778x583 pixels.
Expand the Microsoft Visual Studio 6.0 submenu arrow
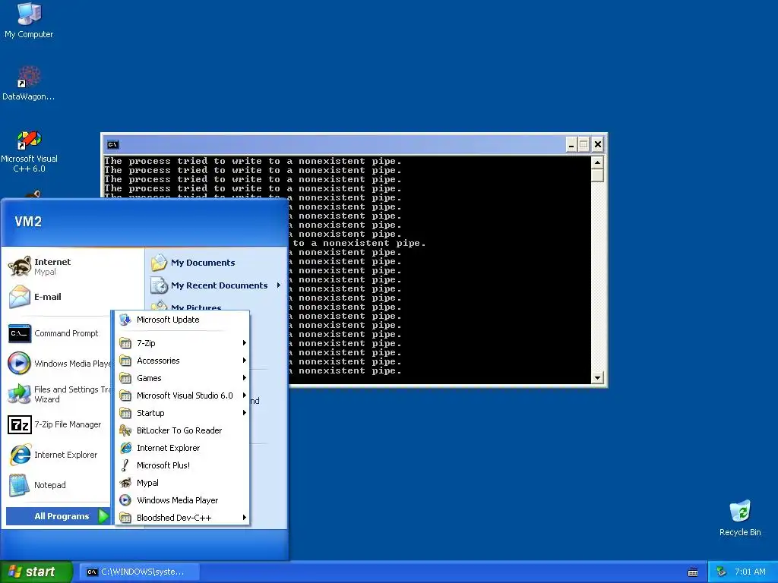pos(244,395)
